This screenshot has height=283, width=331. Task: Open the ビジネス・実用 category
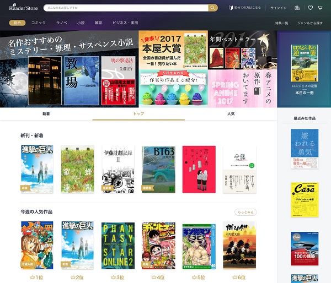point(125,23)
